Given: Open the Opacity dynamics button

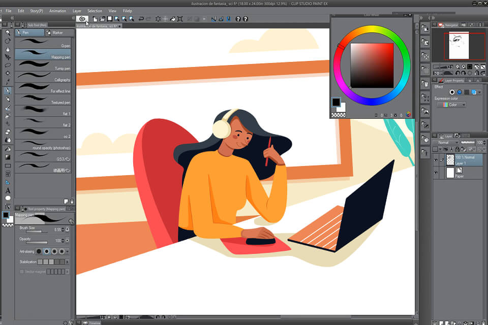Looking at the screenshot, I should click(x=67, y=240).
